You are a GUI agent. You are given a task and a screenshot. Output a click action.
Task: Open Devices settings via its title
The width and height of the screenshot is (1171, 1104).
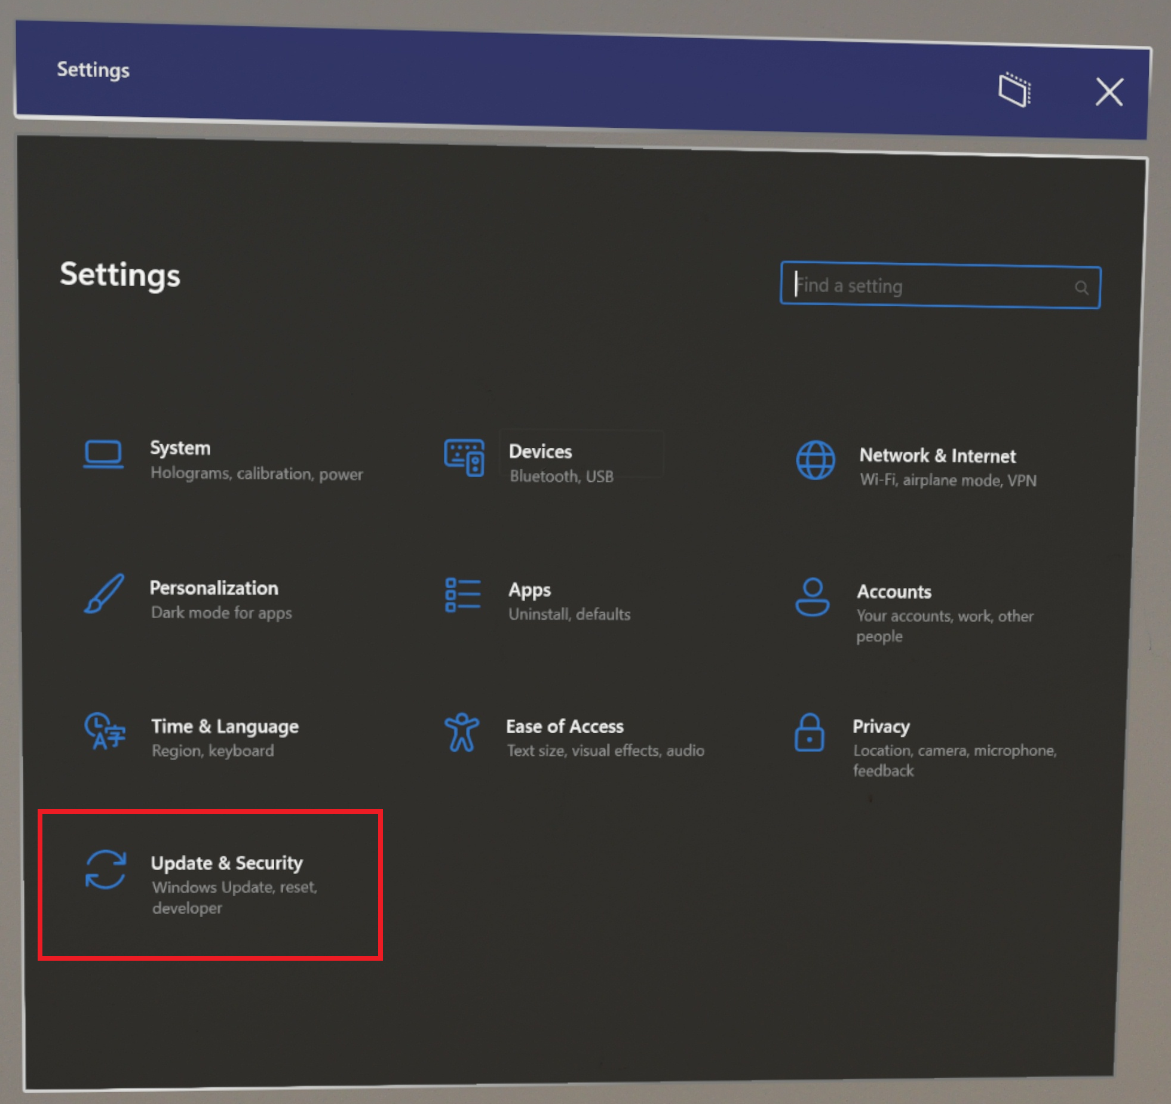coord(540,451)
